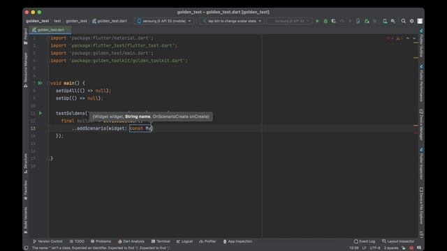
Task: Click the 'const My' text in editor line 13
Action: click(x=140, y=128)
